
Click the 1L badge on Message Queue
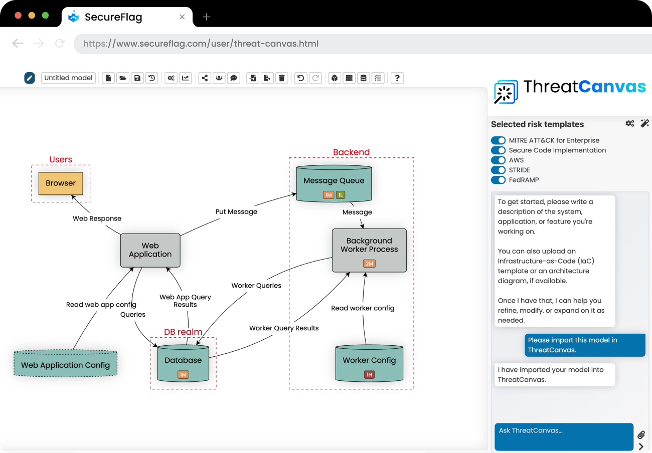pyautogui.click(x=341, y=195)
